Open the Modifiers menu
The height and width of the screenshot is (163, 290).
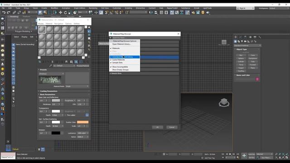[x=54, y=8]
